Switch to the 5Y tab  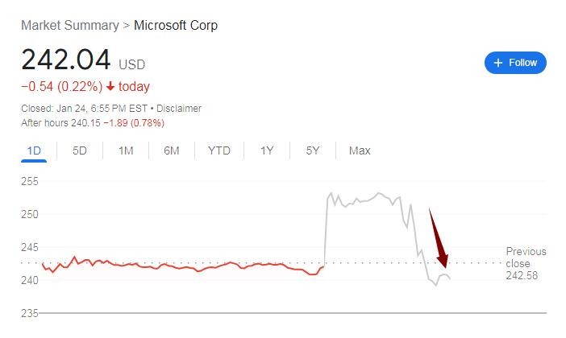pyautogui.click(x=313, y=150)
